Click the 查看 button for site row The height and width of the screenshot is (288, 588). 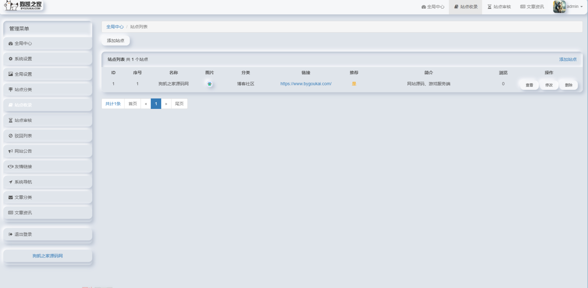point(529,85)
